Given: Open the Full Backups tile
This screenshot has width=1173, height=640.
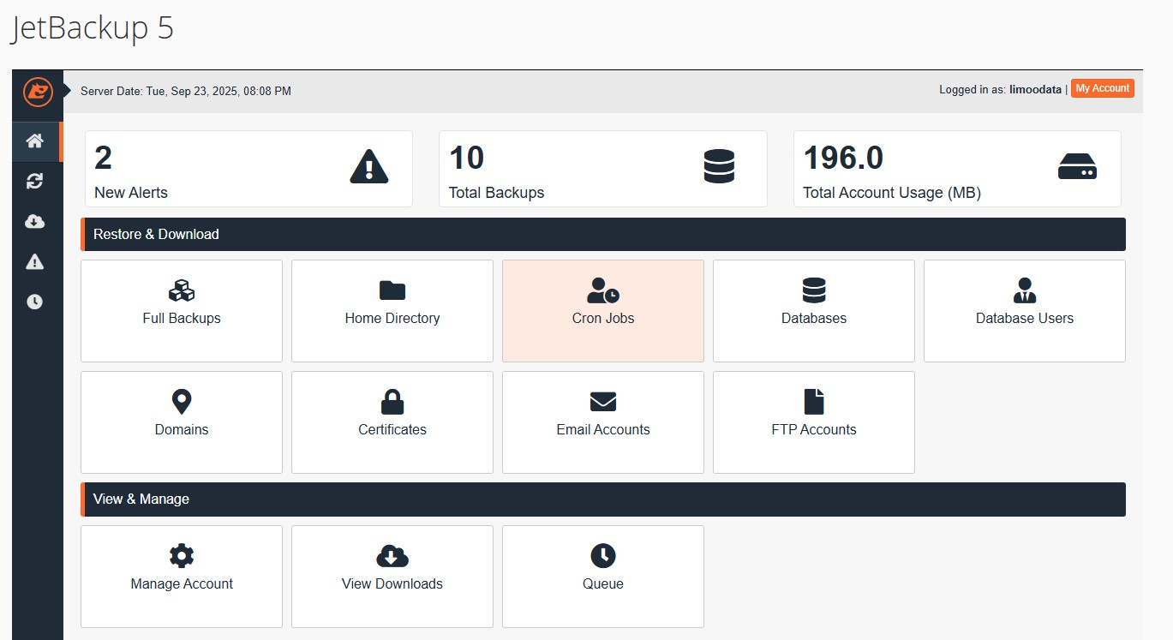Looking at the screenshot, I should 182,310.
